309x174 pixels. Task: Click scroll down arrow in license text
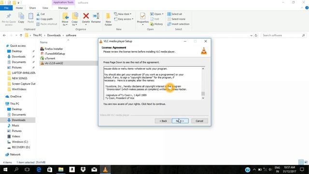pos(203,98)
